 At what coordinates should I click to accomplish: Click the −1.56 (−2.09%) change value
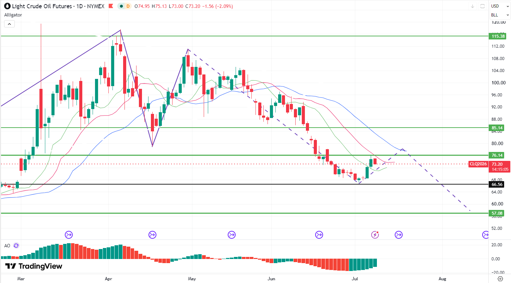click(x=218, y=6)
